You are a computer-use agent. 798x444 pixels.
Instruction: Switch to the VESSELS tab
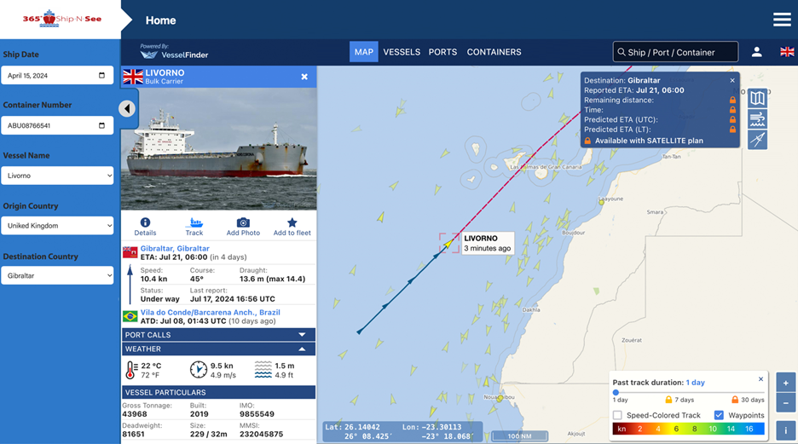(402, 52)
